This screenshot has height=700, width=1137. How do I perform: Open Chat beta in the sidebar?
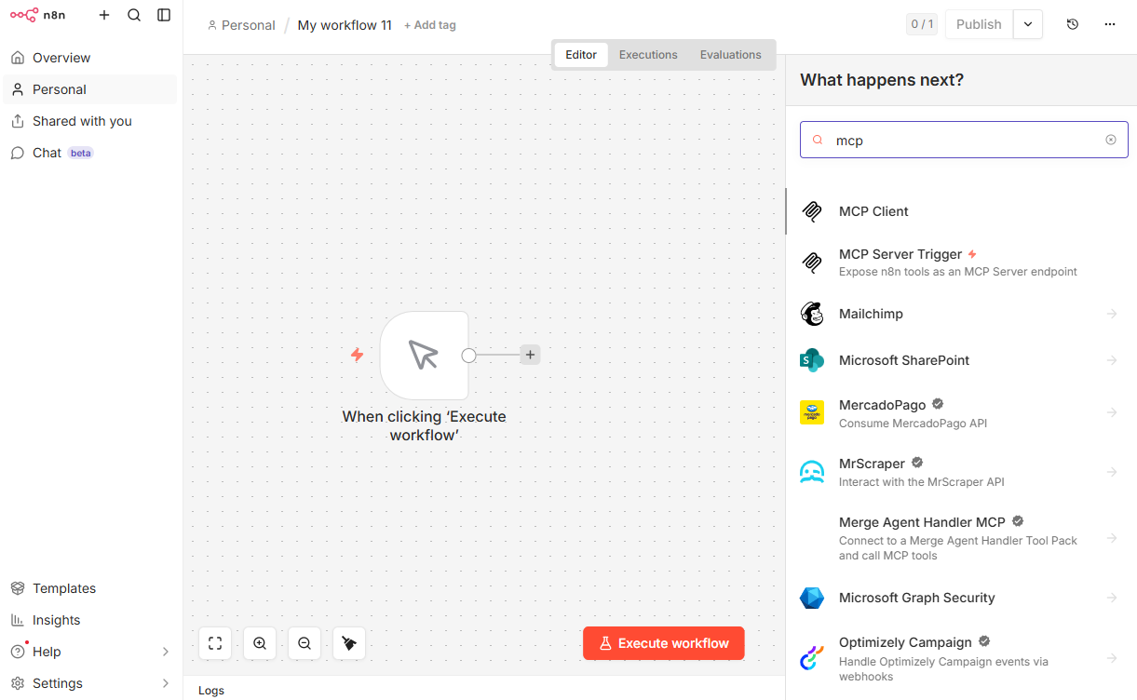click(89, 153)
